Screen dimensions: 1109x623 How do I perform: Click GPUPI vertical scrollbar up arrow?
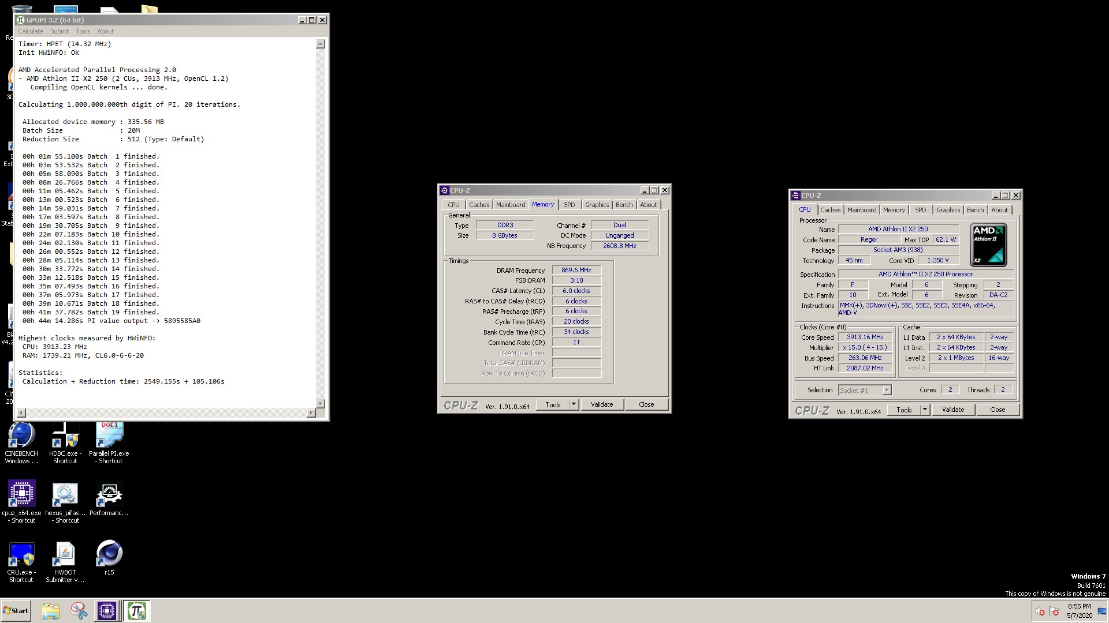click(321, 44)
